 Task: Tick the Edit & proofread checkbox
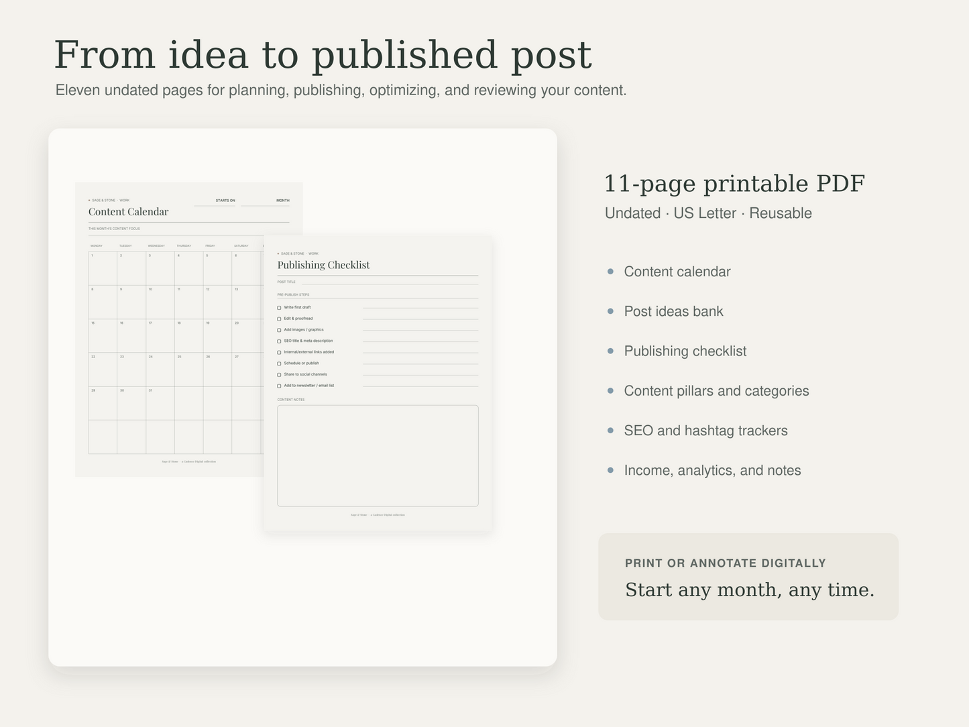[x=279, y=319]
